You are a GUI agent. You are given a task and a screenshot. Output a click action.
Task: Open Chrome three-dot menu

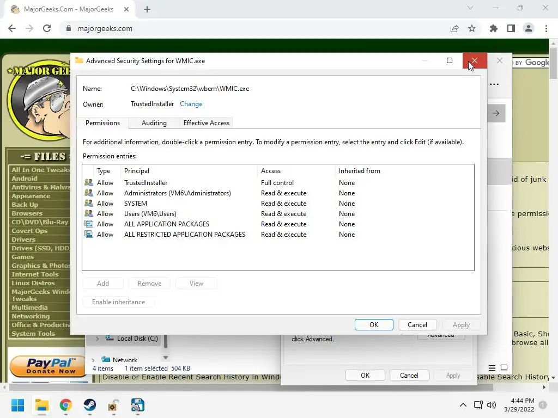coord(546,28)
